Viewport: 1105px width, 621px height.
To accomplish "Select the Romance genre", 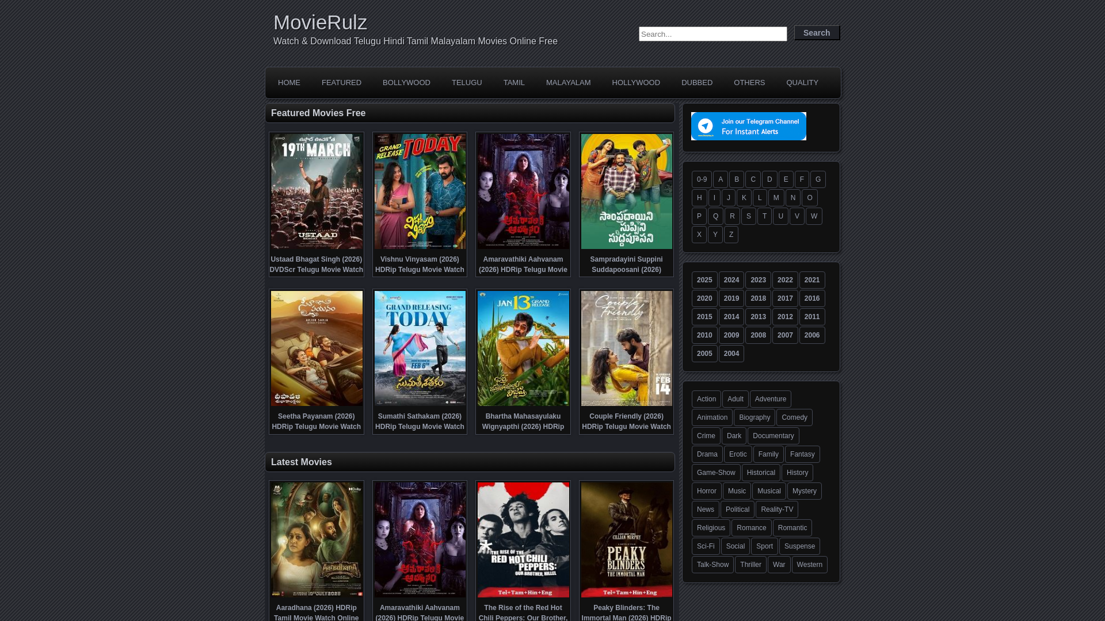I will [x=751, y=528].
